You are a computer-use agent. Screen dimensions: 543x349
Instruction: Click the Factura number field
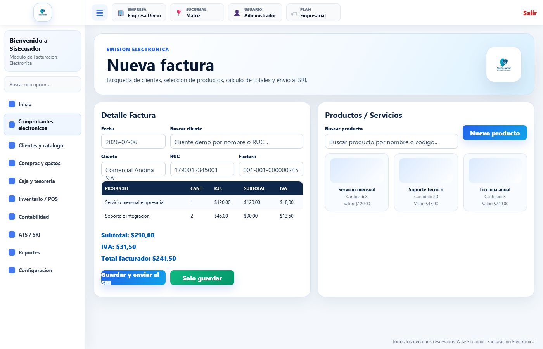271,169
